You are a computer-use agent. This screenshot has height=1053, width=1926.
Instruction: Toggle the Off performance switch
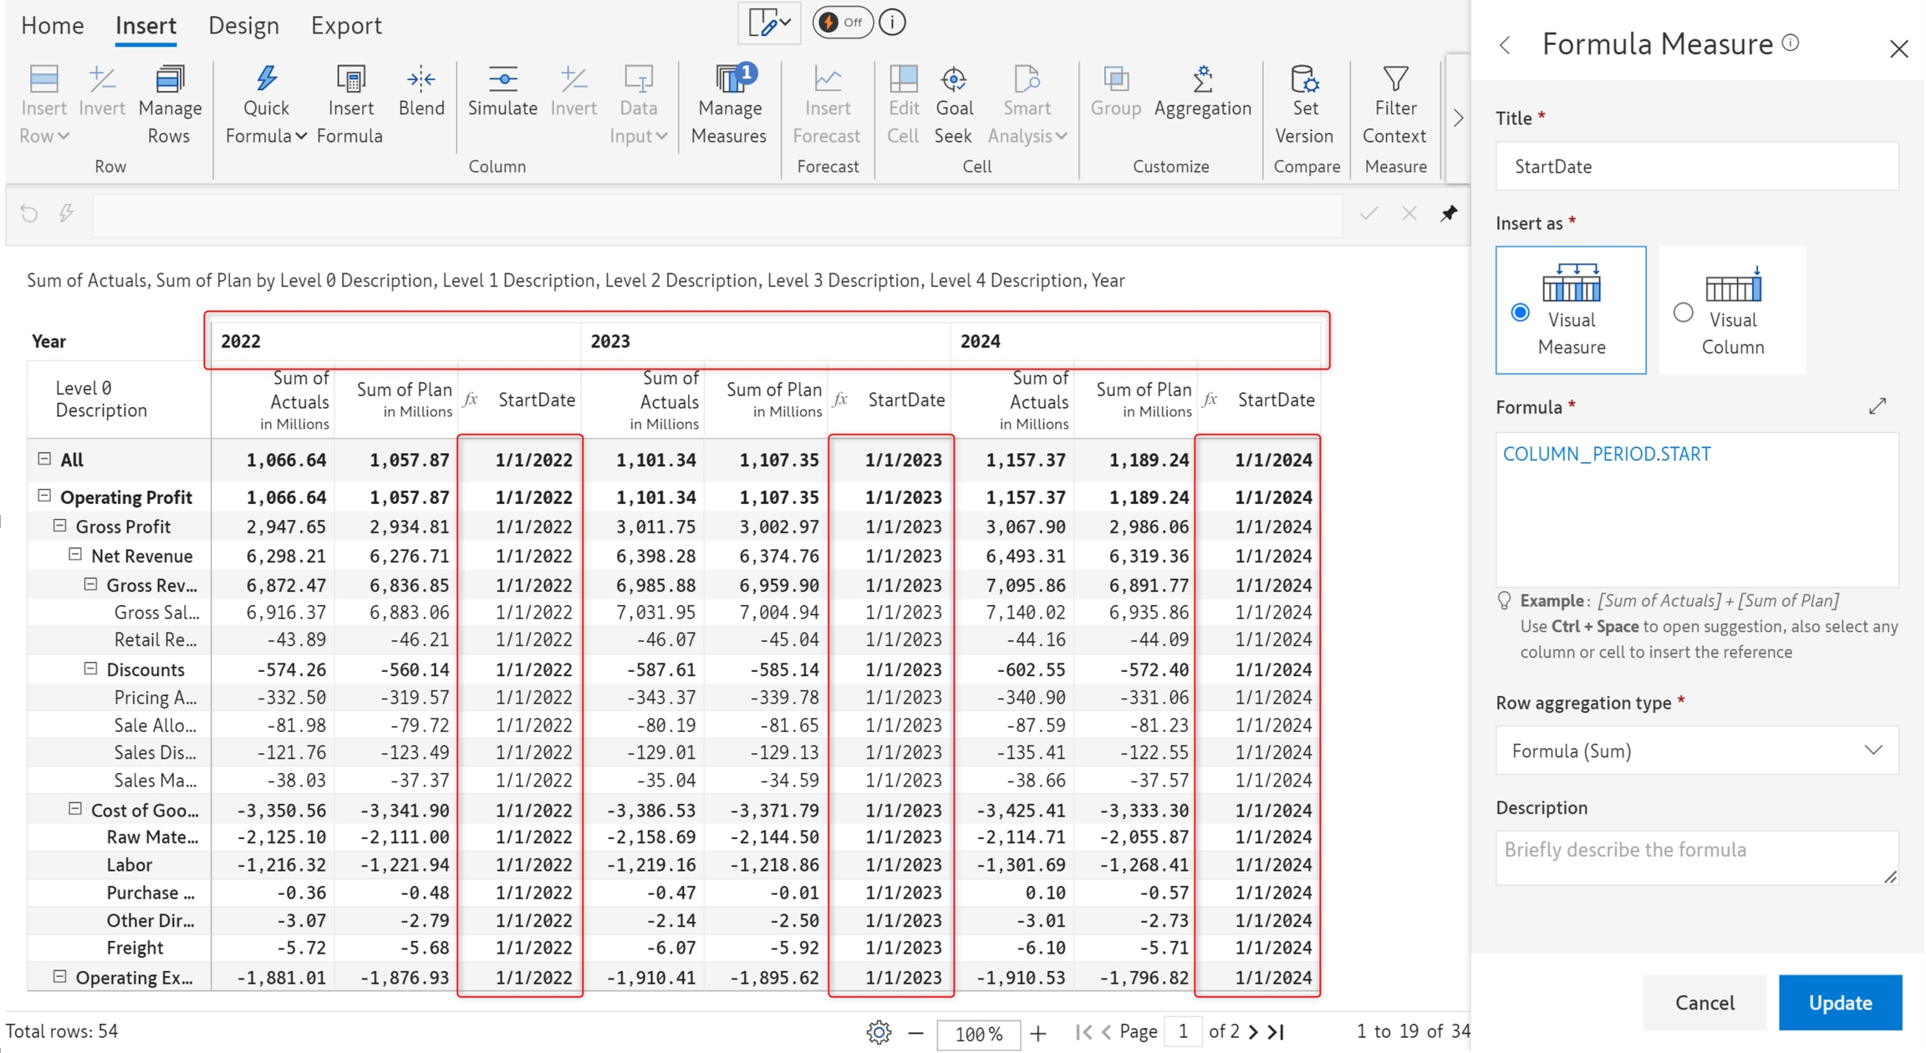[x=842, y=23]
